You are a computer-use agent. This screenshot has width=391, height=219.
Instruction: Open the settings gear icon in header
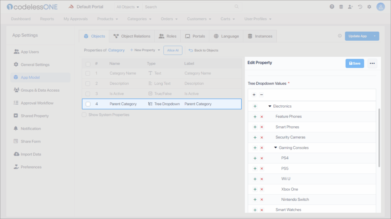pos(369,7)
